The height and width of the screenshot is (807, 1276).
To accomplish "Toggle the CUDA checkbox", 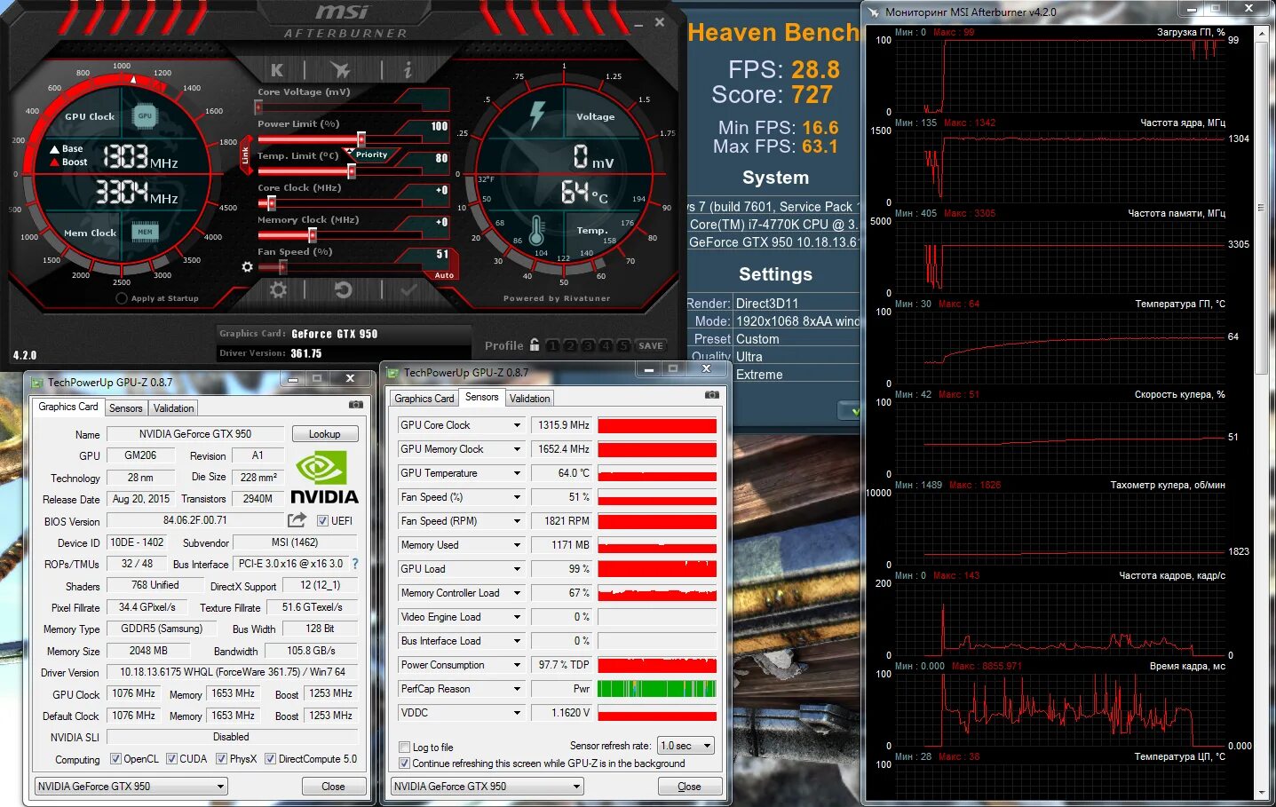I will (171, 759).
